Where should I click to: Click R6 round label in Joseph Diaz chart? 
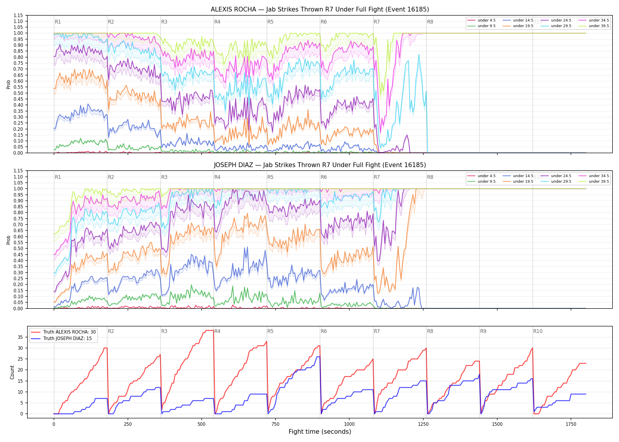(324, 177)
